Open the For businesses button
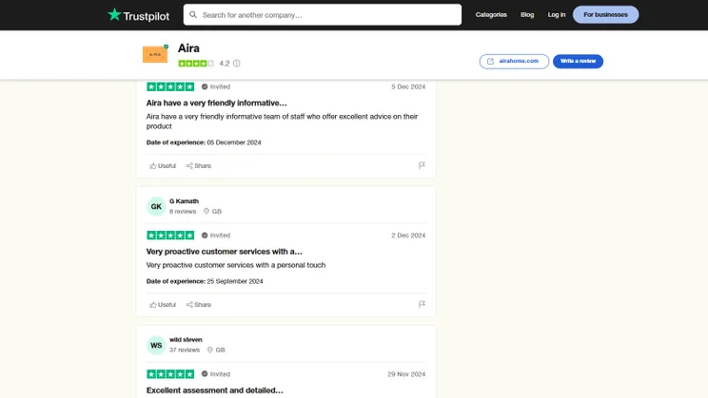Screen dimensions: 708x398 (605, 15)
